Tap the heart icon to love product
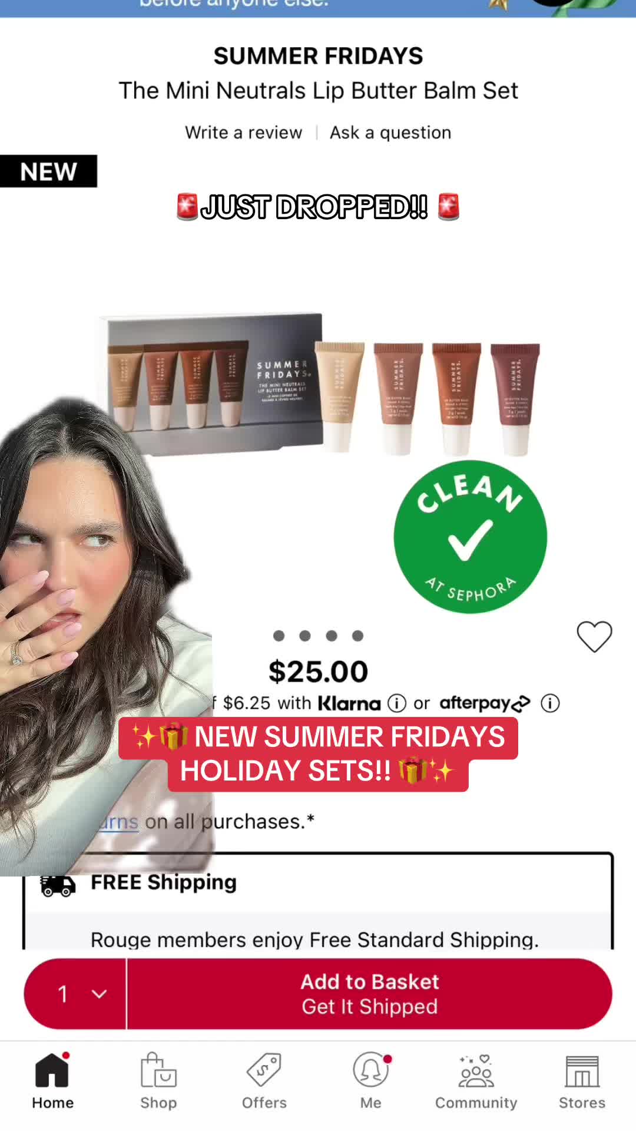 tap(594, 637)
